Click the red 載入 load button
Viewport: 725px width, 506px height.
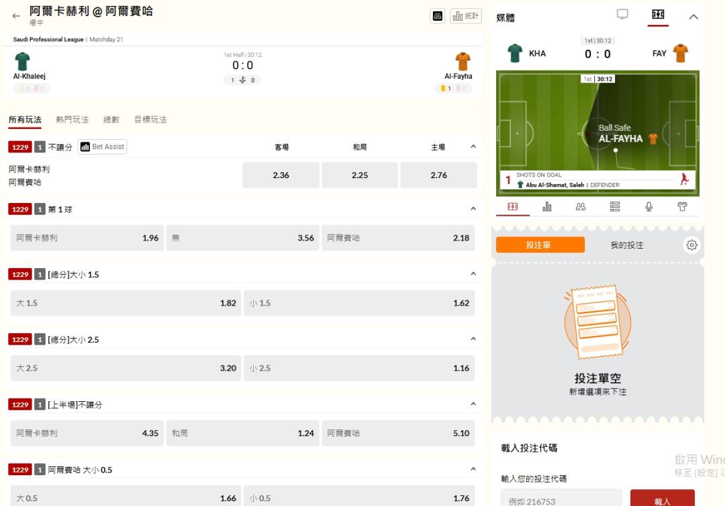(662, 498)
